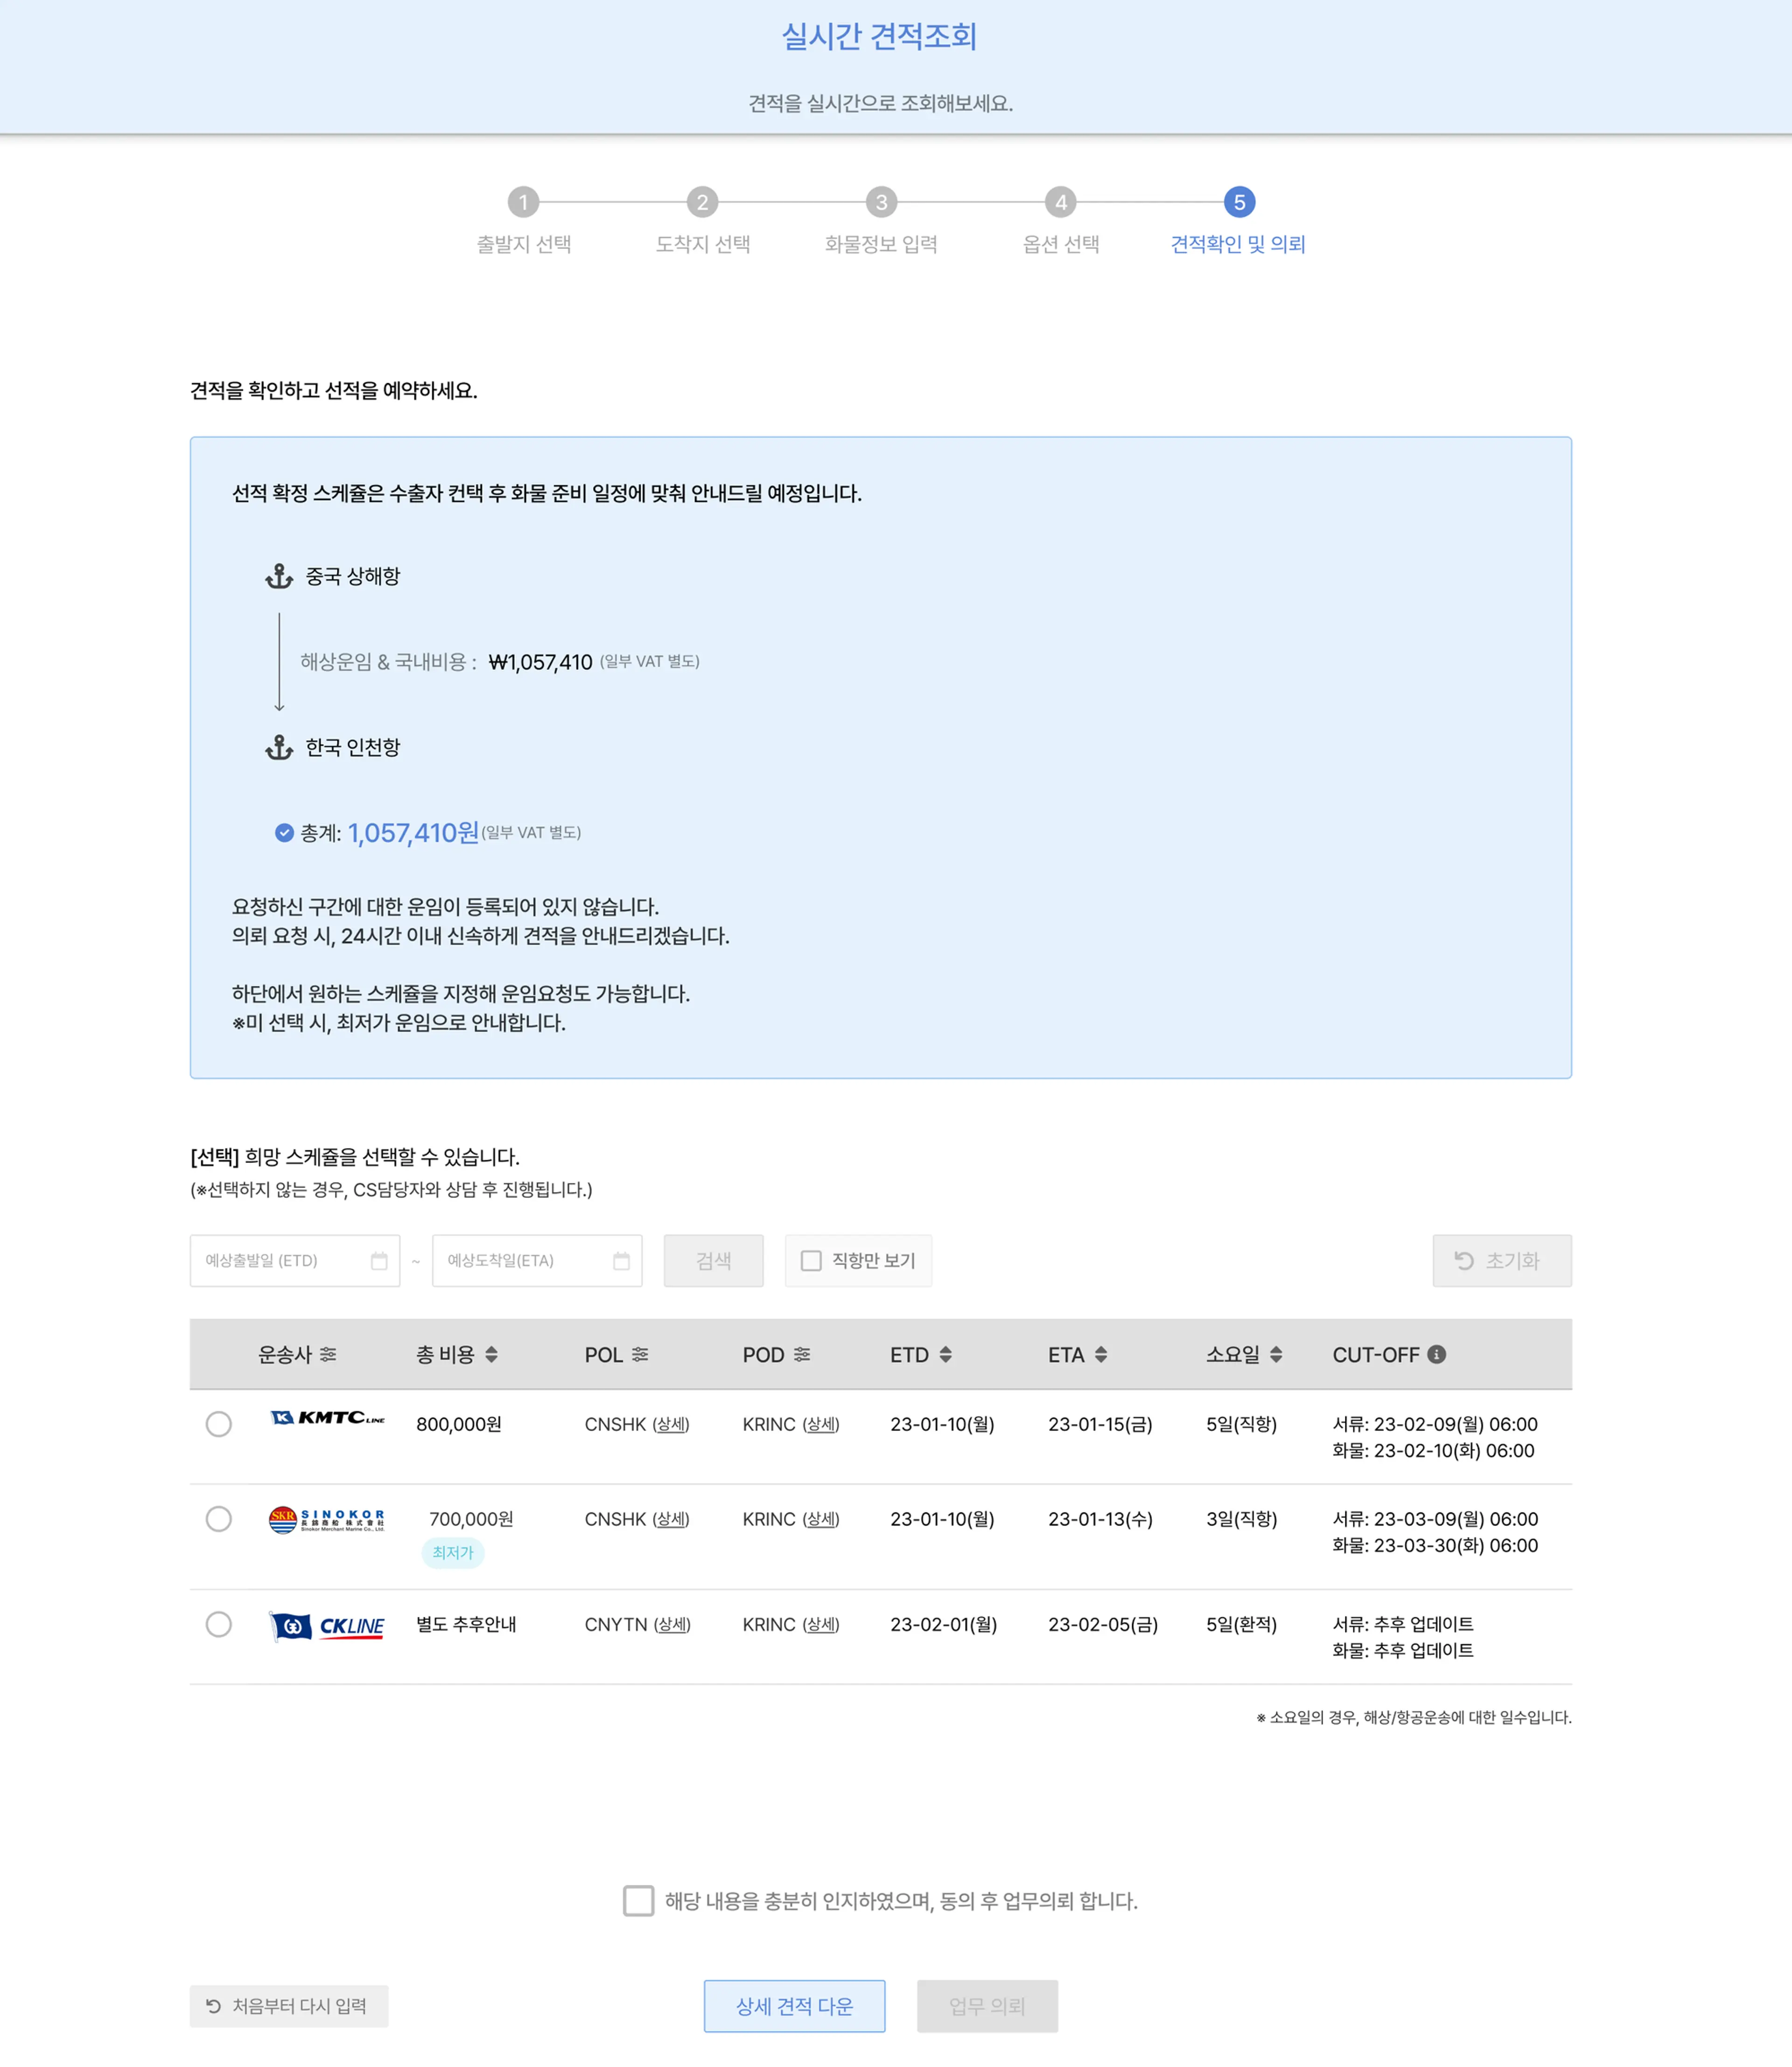The width and height of the screenshot is (1792, 2067).
Task: Open CNSHK 상세 link in KMTC row
Action: pyautogui.click(x=671, y=1424)
